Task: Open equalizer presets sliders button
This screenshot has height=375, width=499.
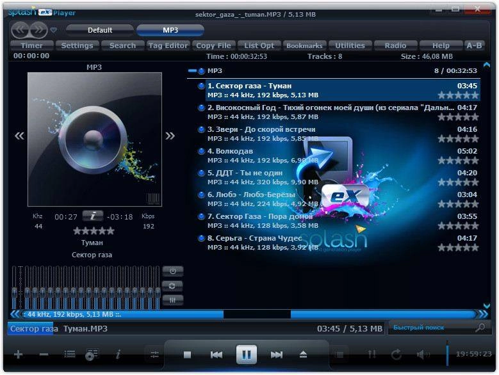Action: [x=172, y=300]
